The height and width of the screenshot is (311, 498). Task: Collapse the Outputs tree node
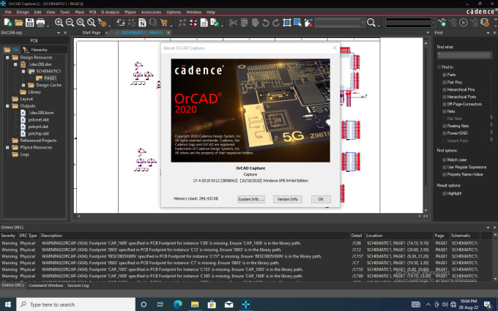point(7,106)
